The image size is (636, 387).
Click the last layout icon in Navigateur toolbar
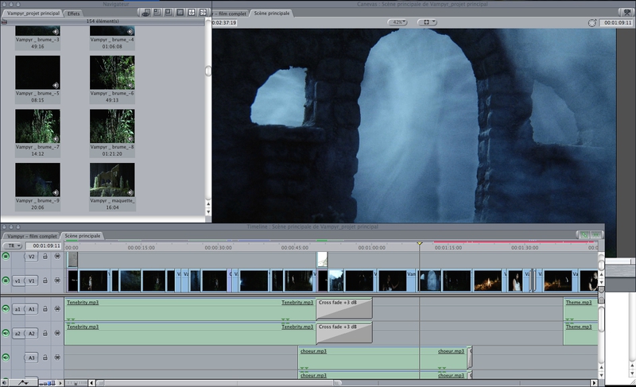point(203,13)
